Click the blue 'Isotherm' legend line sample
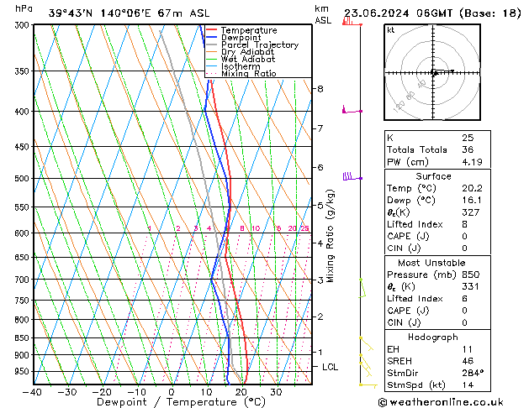Viewport: 529px width, 408px height. tap(211, 66)
